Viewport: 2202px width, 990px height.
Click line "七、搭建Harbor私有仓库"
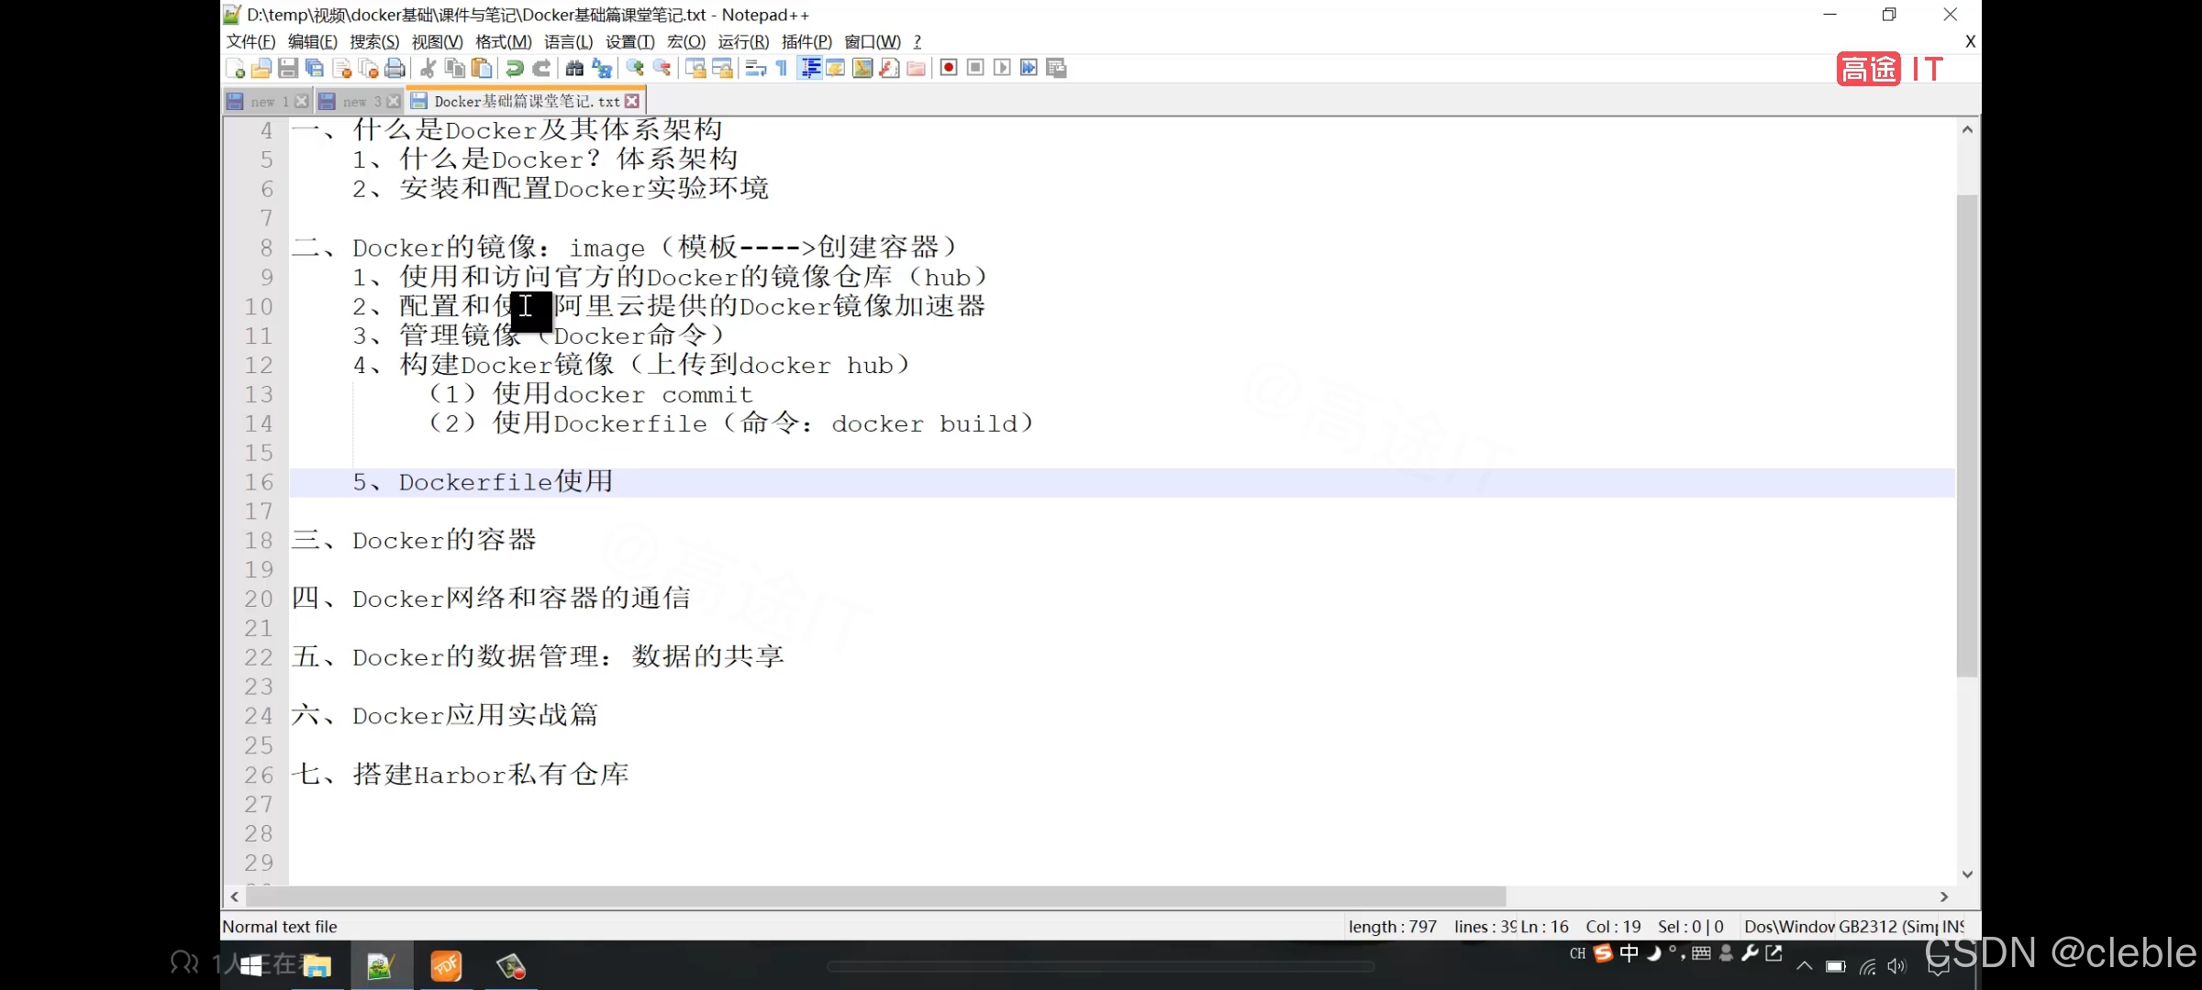click(x=460, y=775)
